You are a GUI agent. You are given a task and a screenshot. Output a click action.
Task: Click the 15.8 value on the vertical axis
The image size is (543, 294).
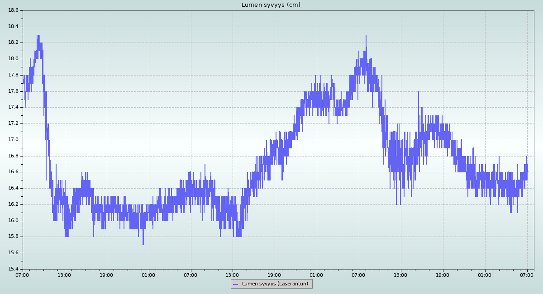tap(13, 237)
